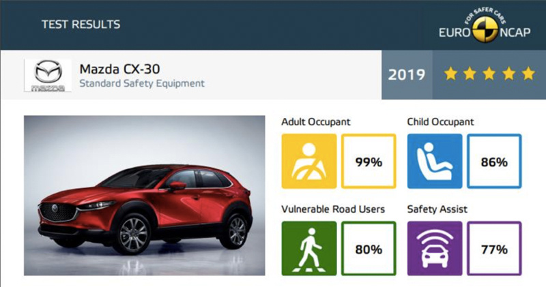This screenshot has height=287, width=546.
Task: Open the 86% Child Occupant score box
Action: click(x=494, y=161)
